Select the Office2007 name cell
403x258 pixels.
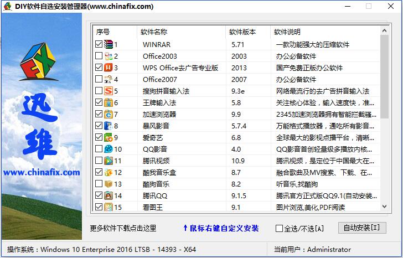click(160, 79)
